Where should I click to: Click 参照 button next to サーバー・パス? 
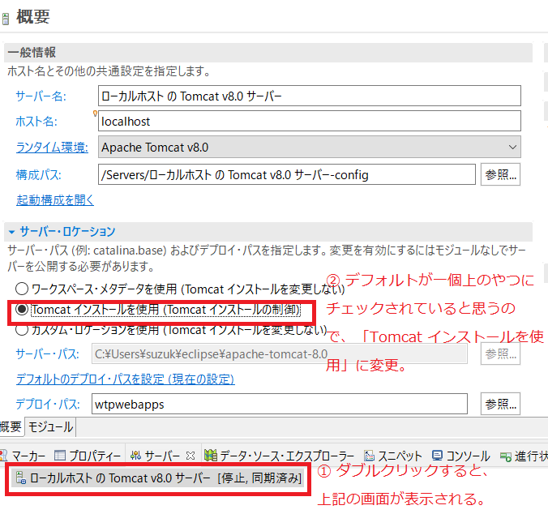(500, 354)
